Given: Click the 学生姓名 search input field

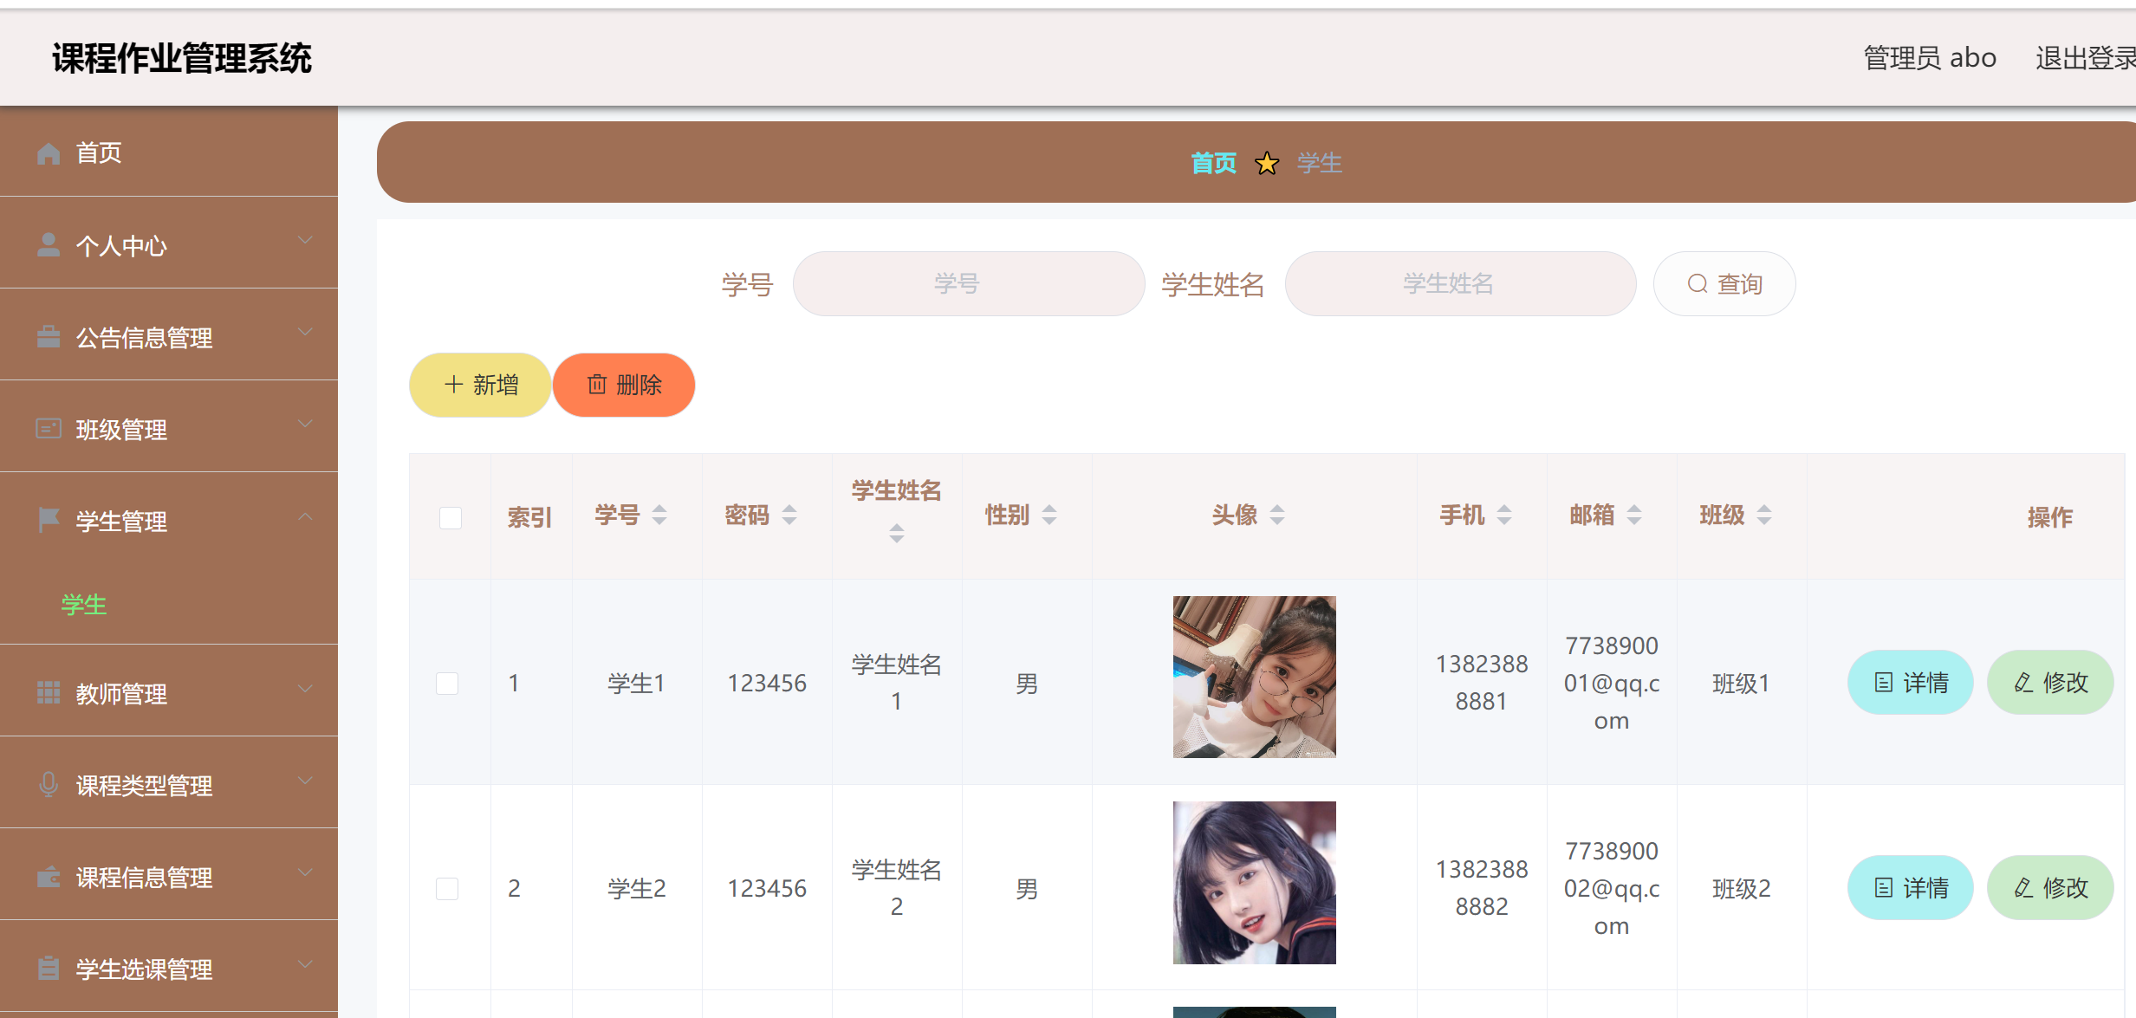Looking at the screenshot, I should pyautogui.click(x=1460, y=284).
